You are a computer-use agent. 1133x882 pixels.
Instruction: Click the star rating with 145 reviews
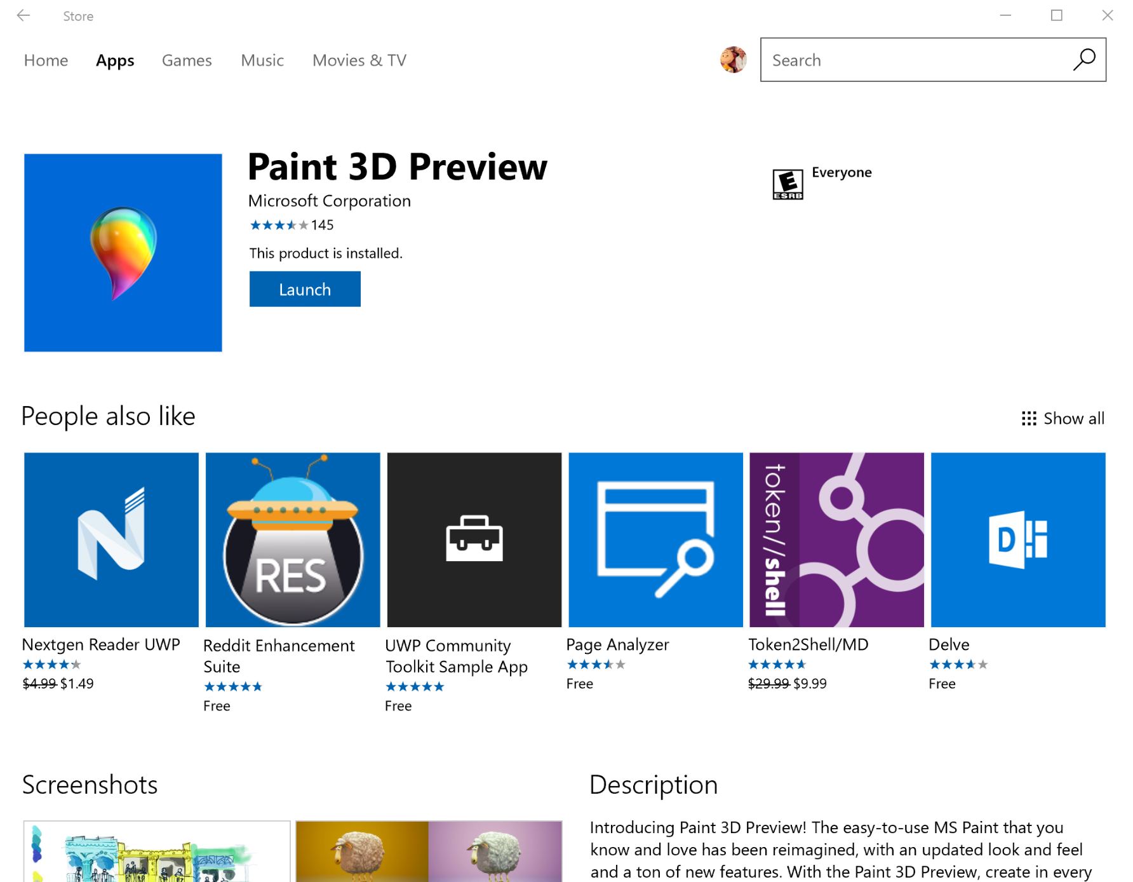292,225
